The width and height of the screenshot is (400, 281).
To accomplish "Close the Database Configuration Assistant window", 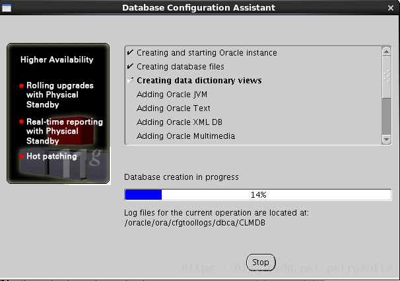I will click(x=391, y=8).
